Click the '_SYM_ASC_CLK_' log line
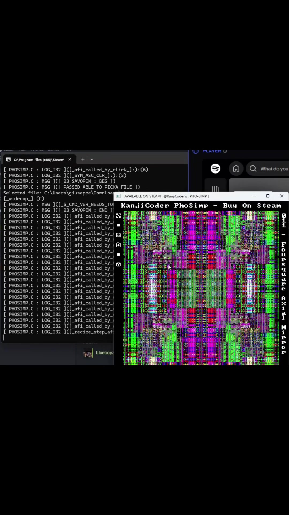289x515 pixels. click(65, 175)
